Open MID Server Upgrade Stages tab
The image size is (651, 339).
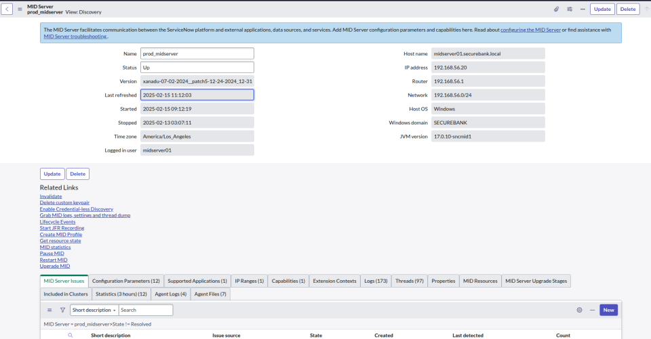pyautogui.click(x=536, y=281)
